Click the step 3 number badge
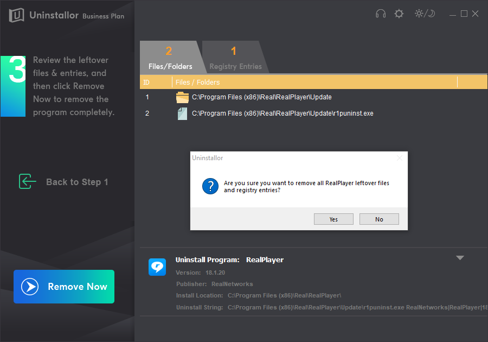Viewport: 488px width, 342px height. tap(13, 86)
